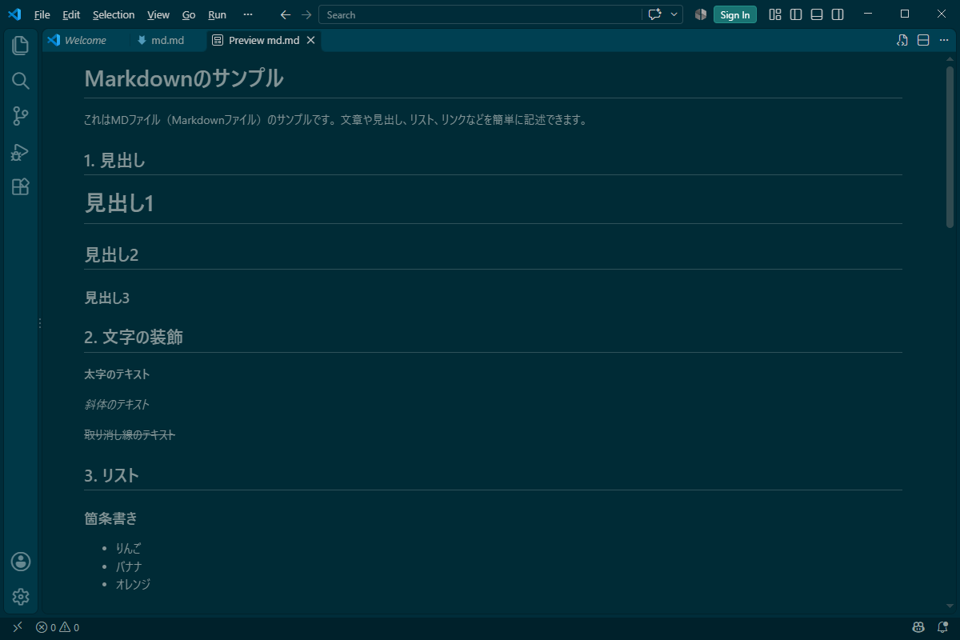This screenshot has width=960, height=640.
Task: Click the scrollbar down arrow
Action: pyautogui.click(x=950, y=606)
